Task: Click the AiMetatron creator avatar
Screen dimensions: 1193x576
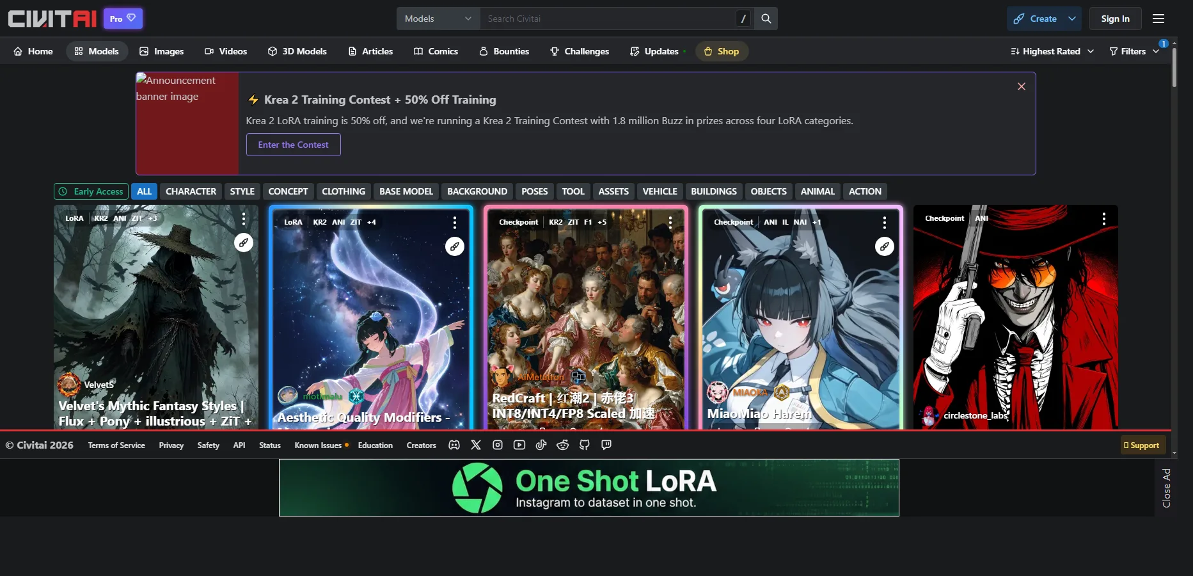Action: point(502,377)
